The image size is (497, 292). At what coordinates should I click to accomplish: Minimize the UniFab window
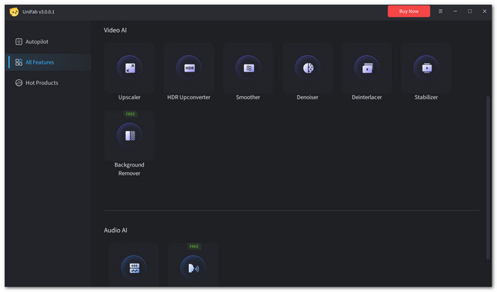tap(455, 11)
